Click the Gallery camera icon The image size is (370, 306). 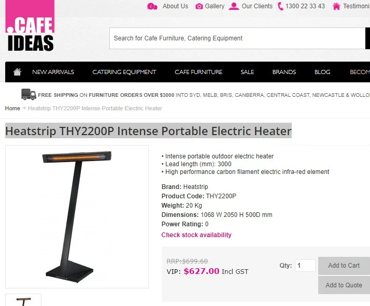pyautogui.click(x=199, y=6)
